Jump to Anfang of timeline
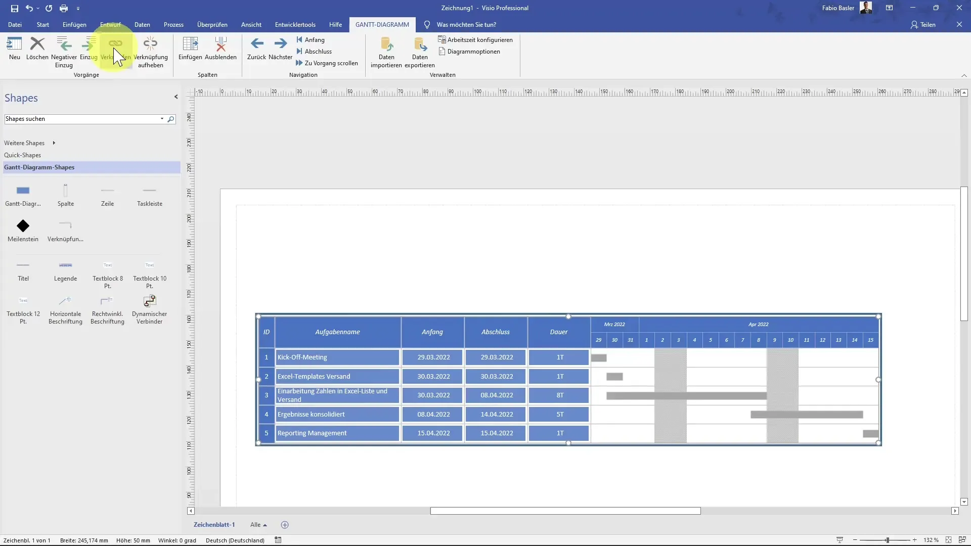 [x=311, y=39]
